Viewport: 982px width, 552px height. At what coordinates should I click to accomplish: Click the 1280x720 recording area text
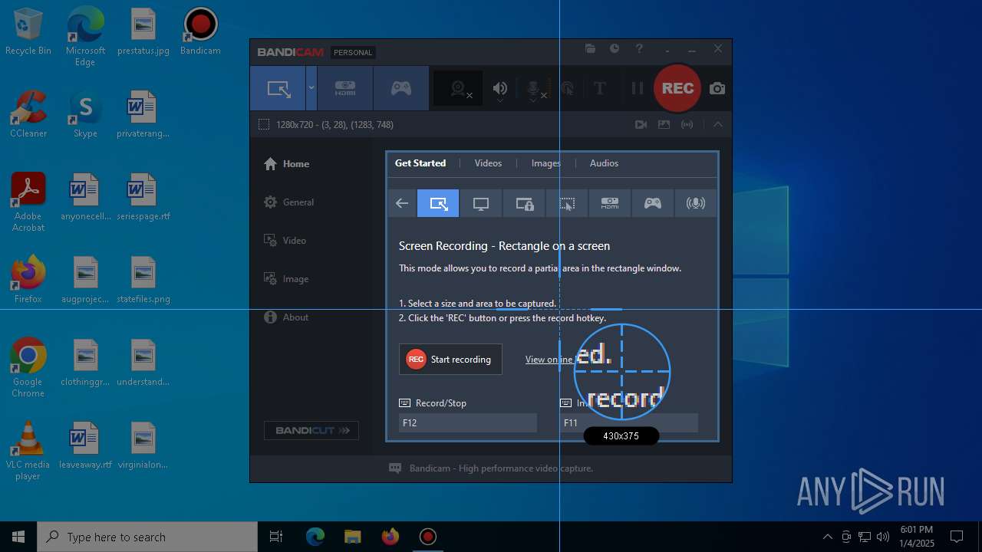334,124
